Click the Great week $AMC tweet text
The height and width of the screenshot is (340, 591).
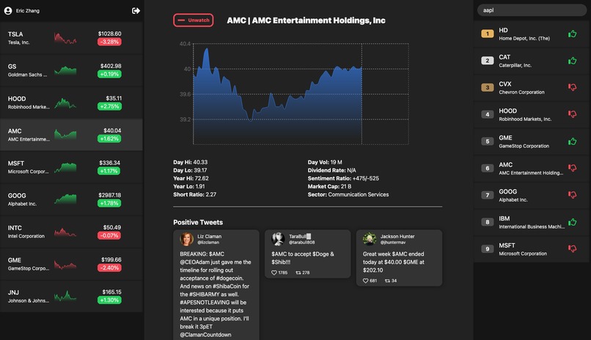coord(394,262)
